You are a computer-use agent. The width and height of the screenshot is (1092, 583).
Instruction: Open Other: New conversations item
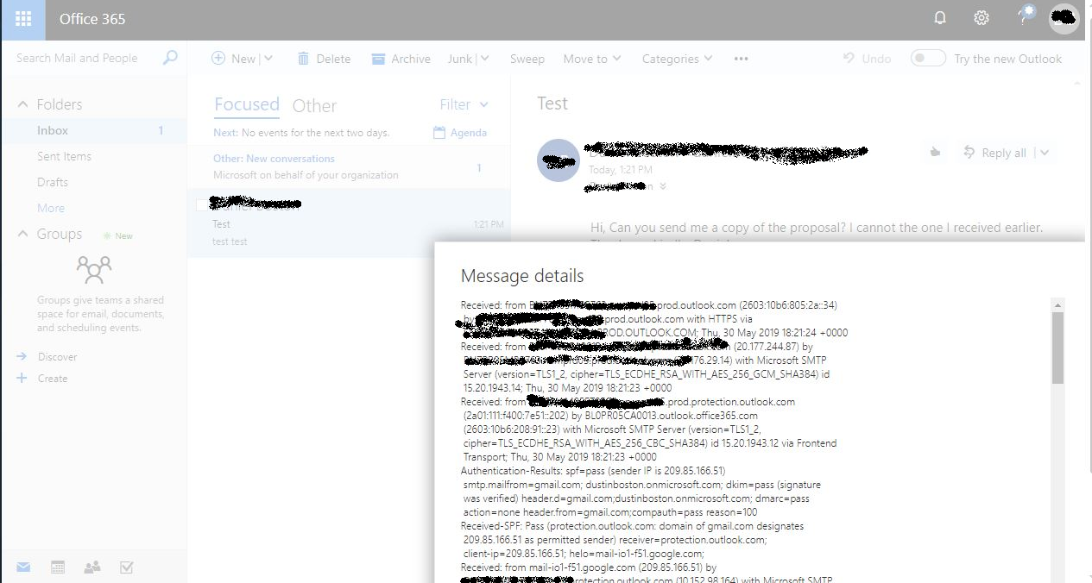point(349,166)
